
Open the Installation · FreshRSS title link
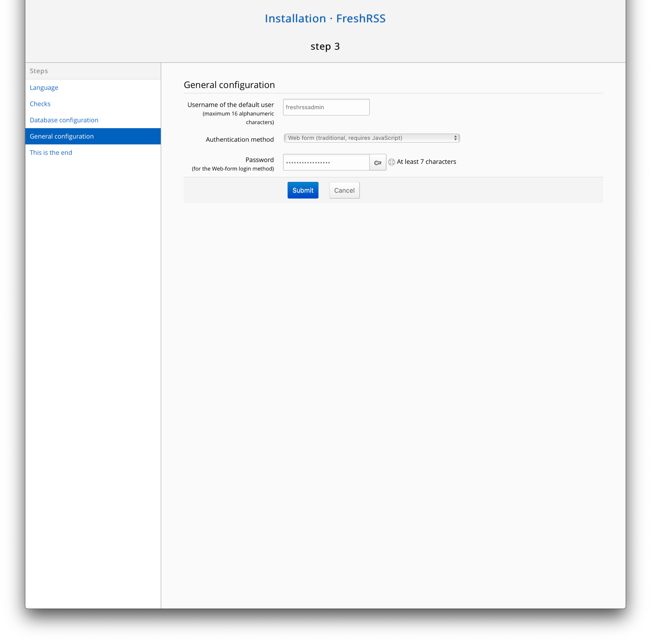point(325,18)
